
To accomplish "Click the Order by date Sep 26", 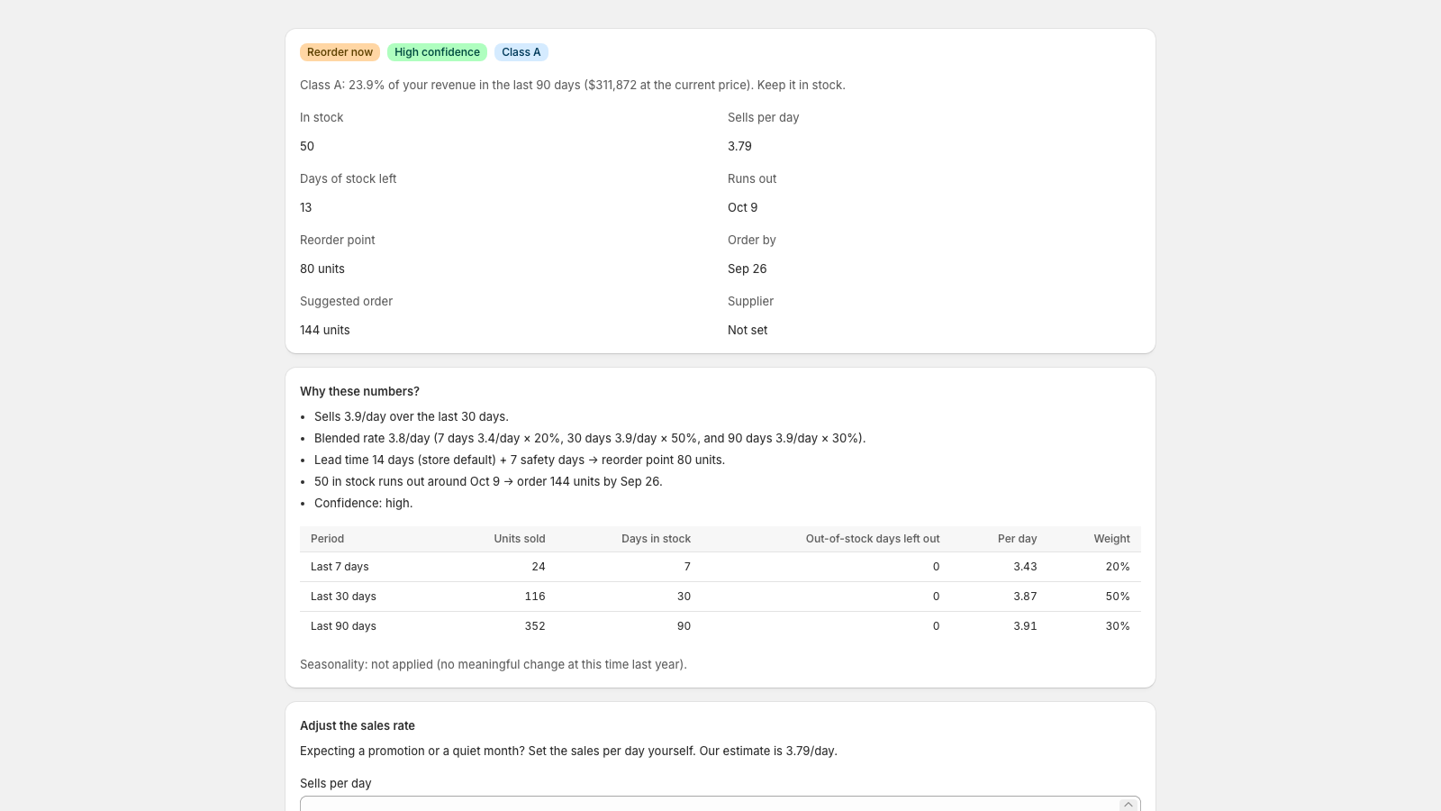I will tap(748, 269).
